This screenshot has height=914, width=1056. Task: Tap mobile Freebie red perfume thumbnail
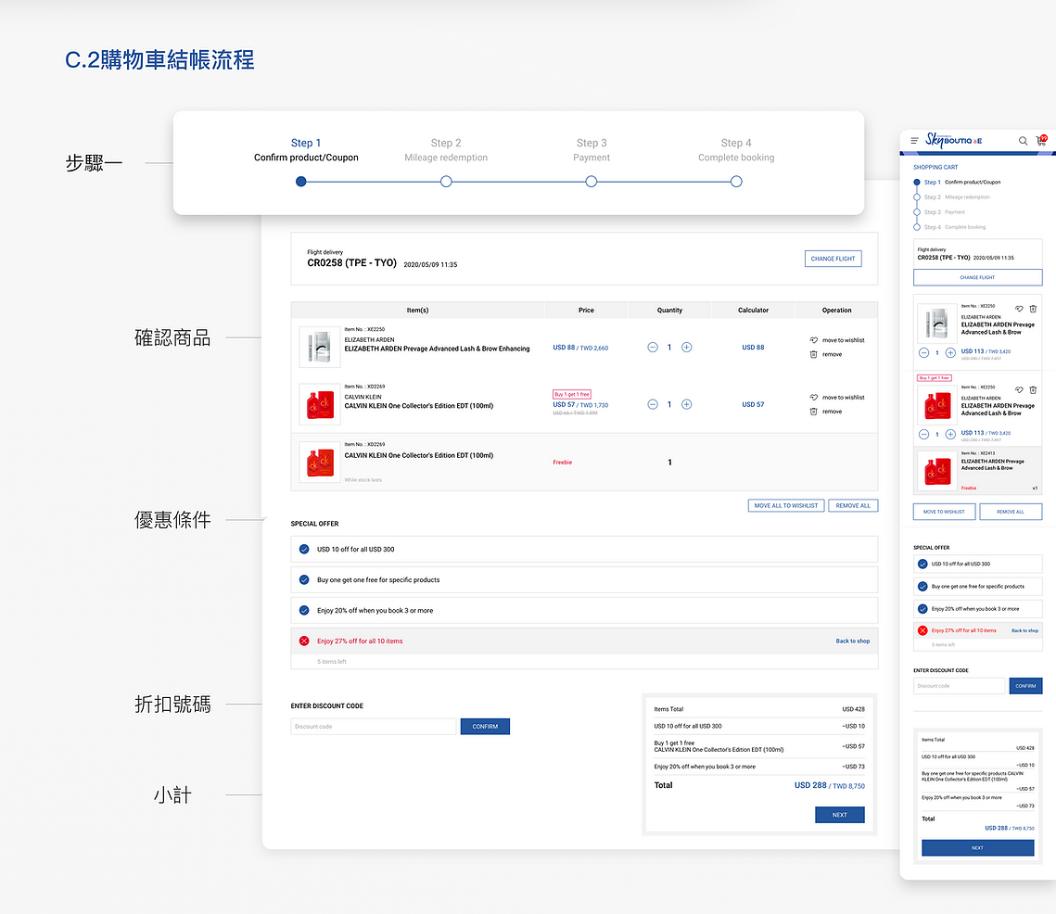coord(936,471)
